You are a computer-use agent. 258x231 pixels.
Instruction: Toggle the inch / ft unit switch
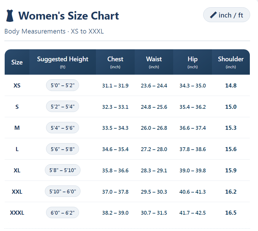227,15
